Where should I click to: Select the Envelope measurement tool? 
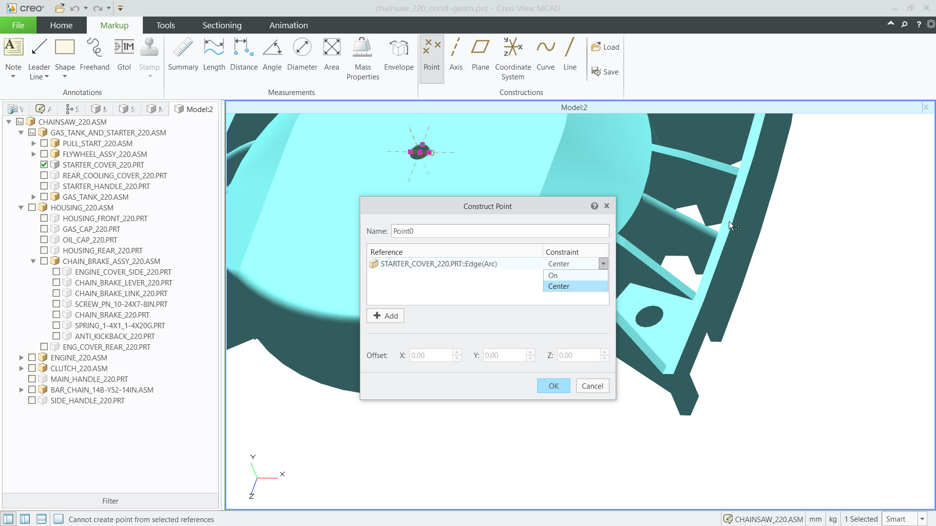399,55
